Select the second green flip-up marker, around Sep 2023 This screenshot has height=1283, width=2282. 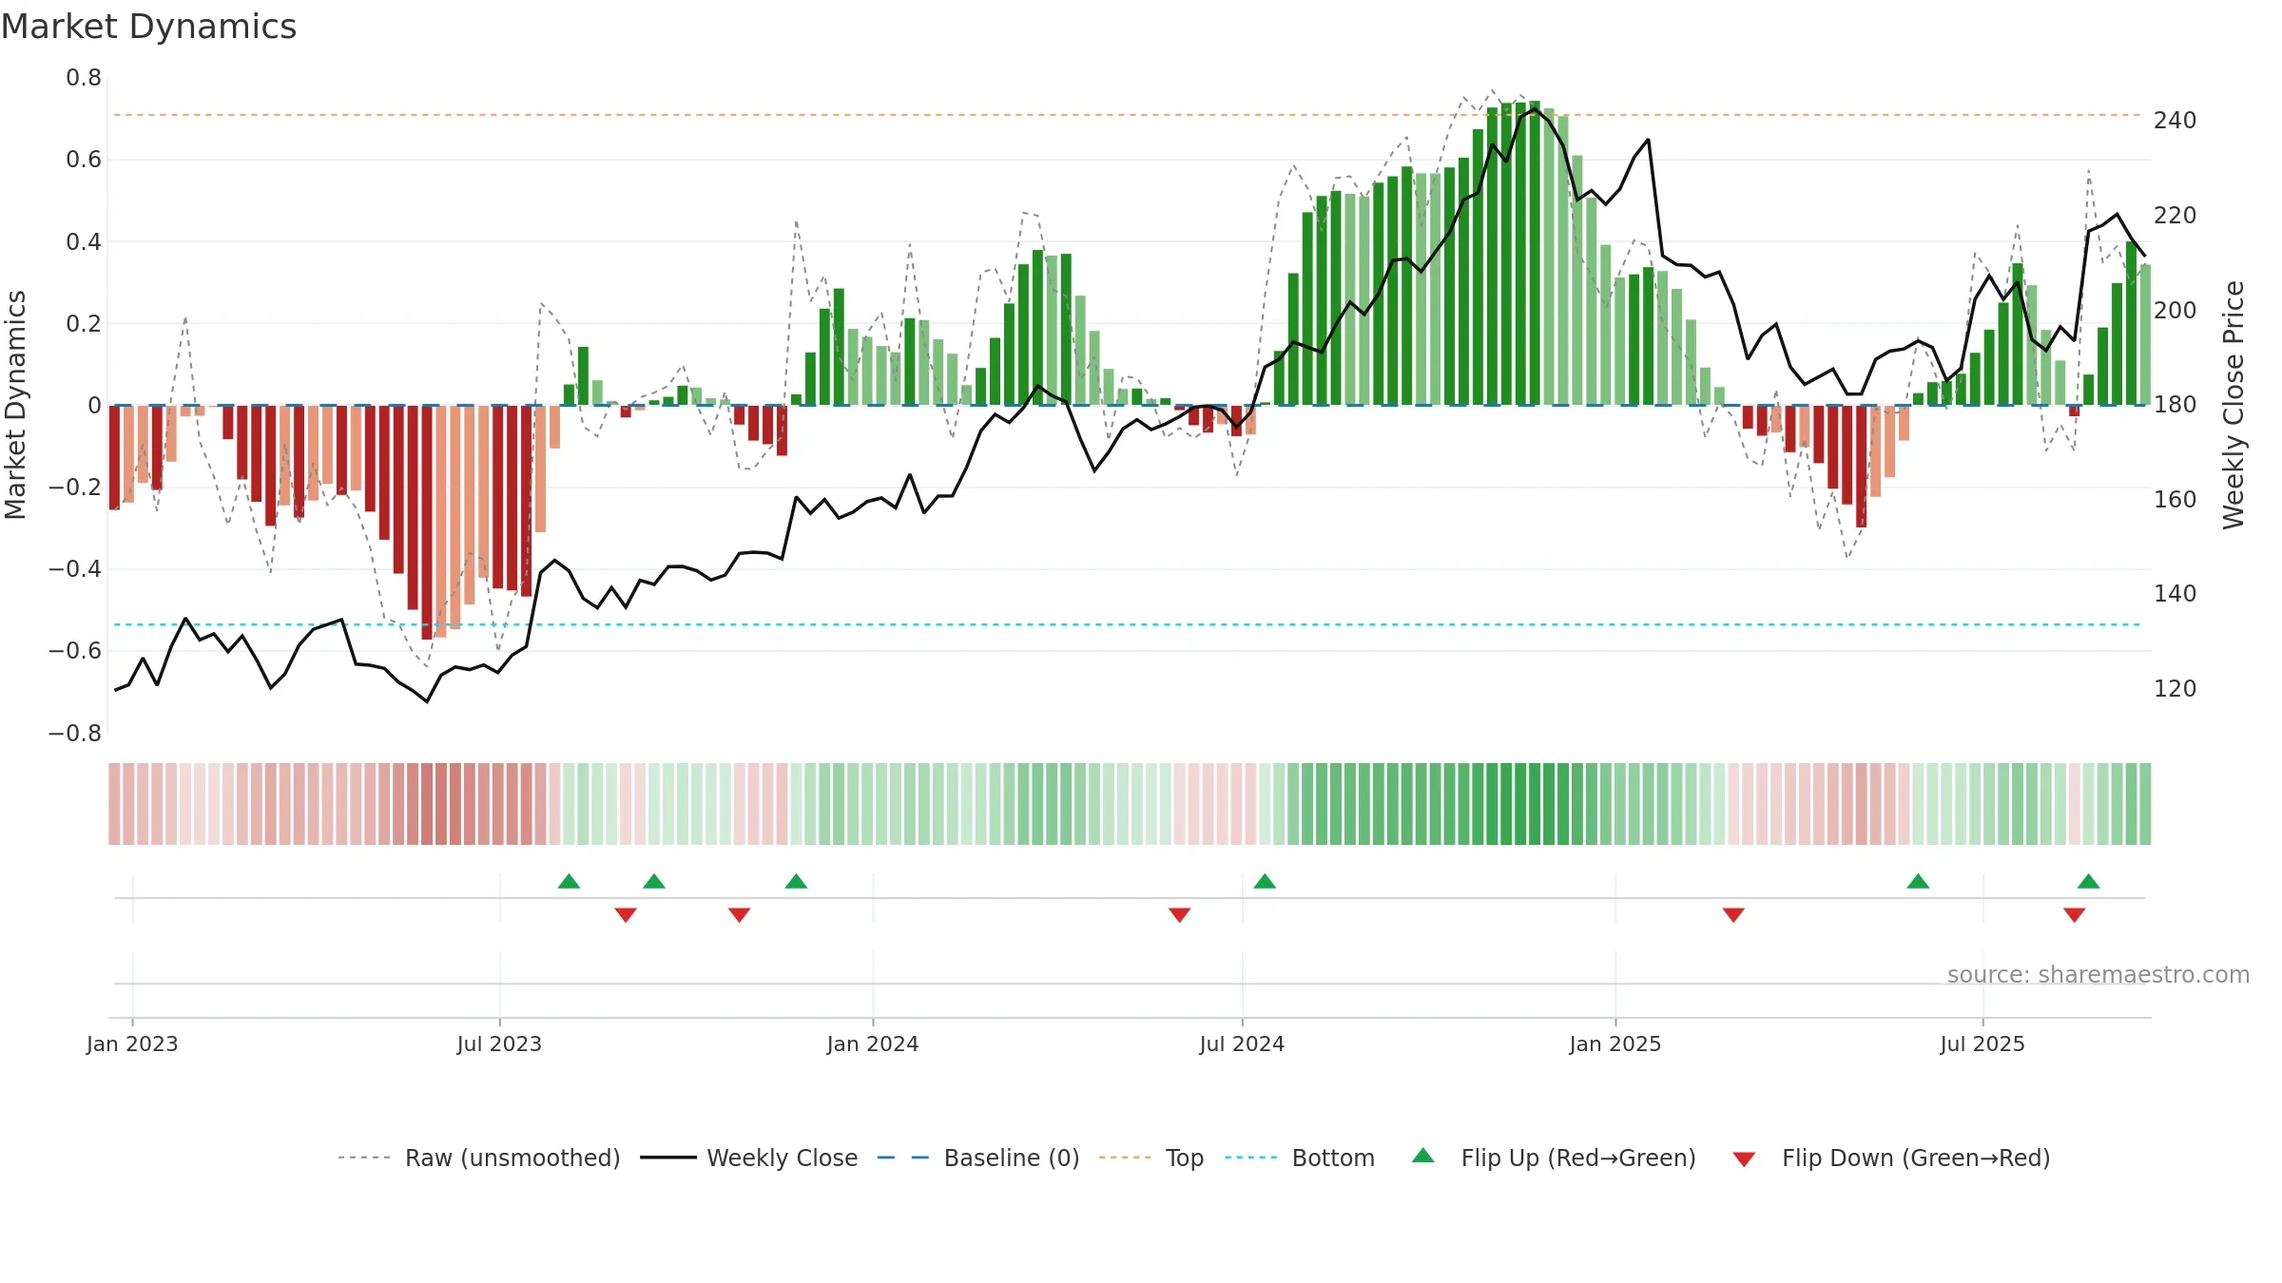[654, 881]
